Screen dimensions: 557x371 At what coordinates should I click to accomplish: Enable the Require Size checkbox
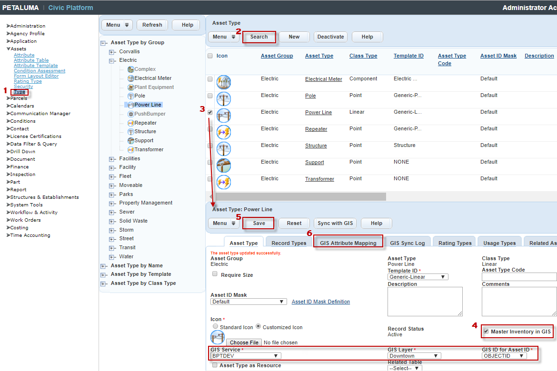pyautogui.click(x=215, y=274)
